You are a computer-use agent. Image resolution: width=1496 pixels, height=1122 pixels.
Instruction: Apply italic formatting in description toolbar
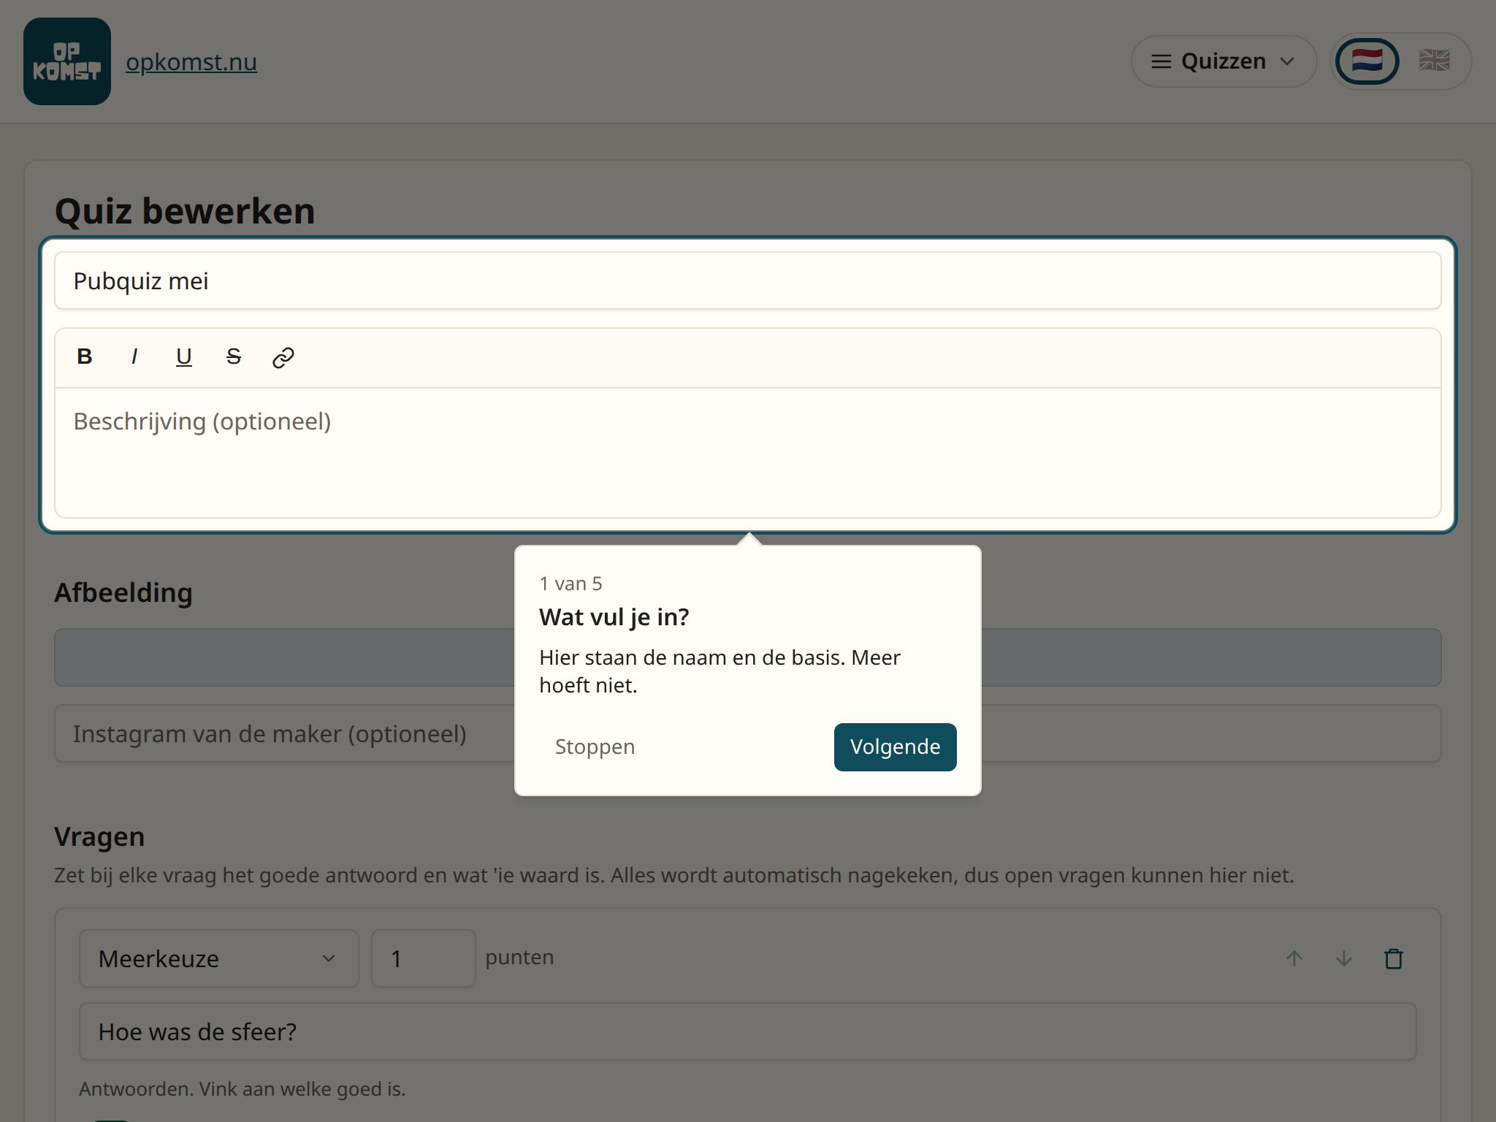134,357
